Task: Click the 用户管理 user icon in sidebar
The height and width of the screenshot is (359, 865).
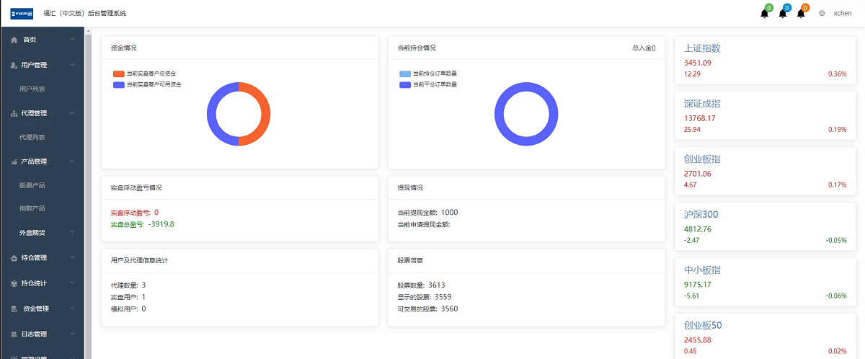Action: pos(14,65)
